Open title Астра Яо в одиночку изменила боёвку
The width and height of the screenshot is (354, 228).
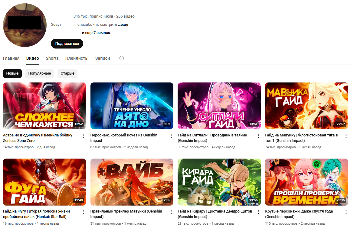38,138
